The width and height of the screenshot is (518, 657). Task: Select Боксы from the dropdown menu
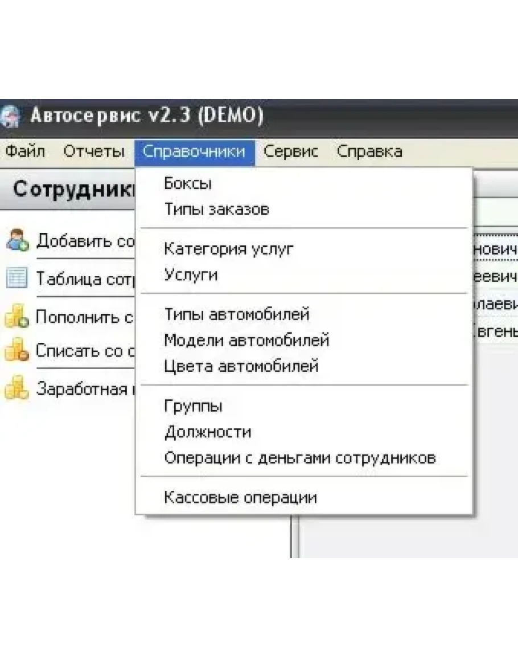(x=188, y=184)
